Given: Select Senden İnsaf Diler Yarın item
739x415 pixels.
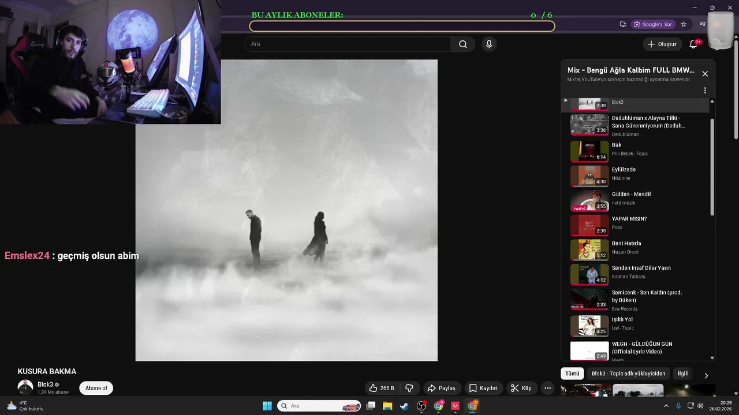Looking at the screenshot, I should (x=635, y=273).
